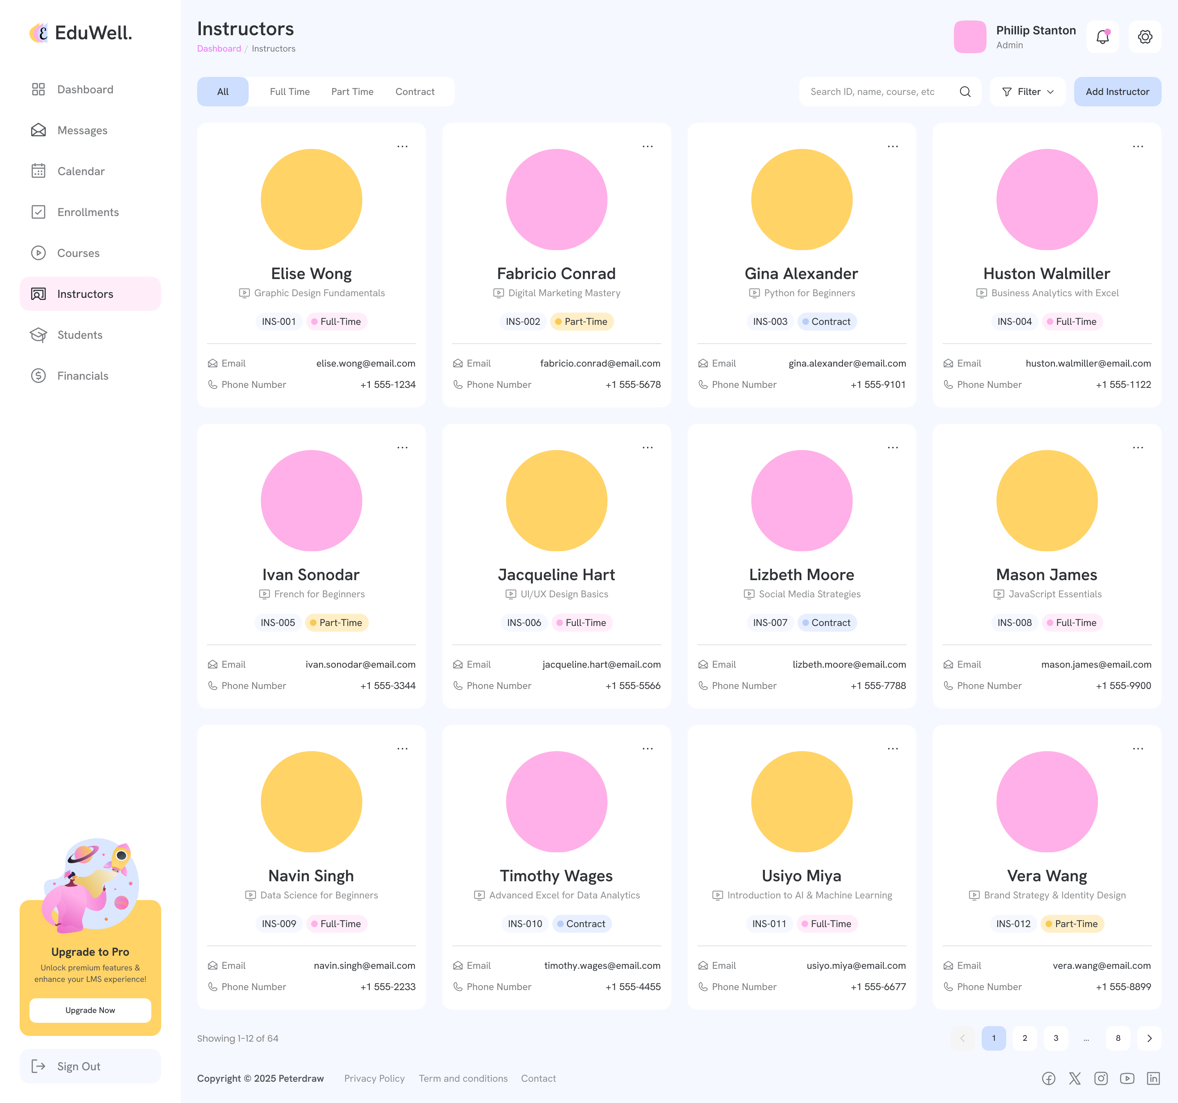This screenshot has height=1103, width=1178.
Task: Open the X (Twitter) footer icon
Action: [x=1074, y=1078]
